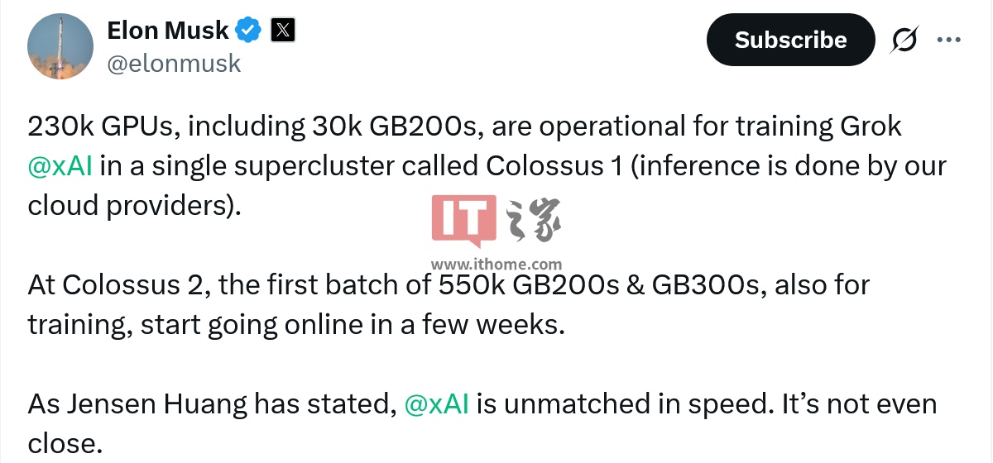Viewport: 993px width, 463px height.
Task: Open the @elonmusk handle link
Action: (x=174, y=64)
